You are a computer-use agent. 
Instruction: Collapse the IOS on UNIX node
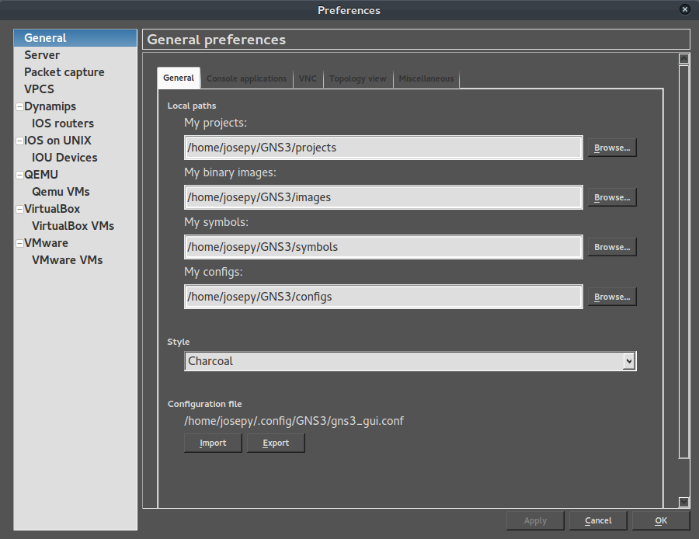point(19,141)
